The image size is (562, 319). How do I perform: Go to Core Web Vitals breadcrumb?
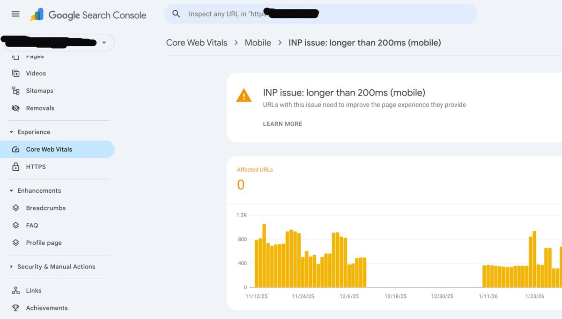pyautogui.click(x=197, y=43)
